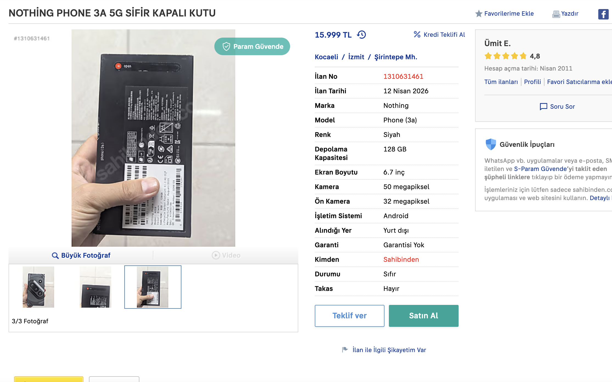Click the seller's star rating
The width and height of the screenshot is (612, 382).
tap(506, 56)
